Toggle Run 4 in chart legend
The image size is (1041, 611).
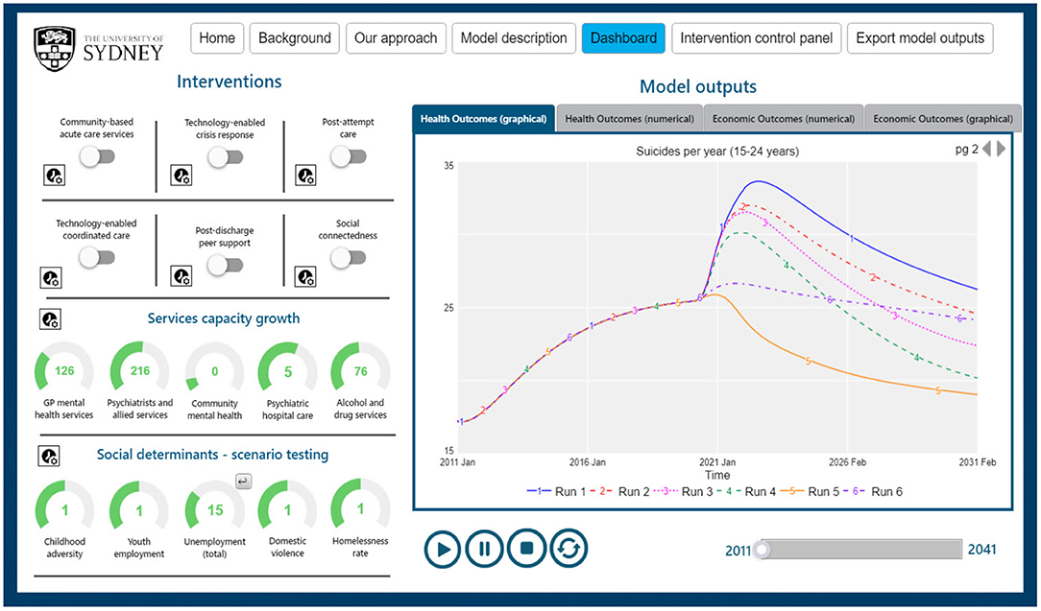(x=746, y=492)
